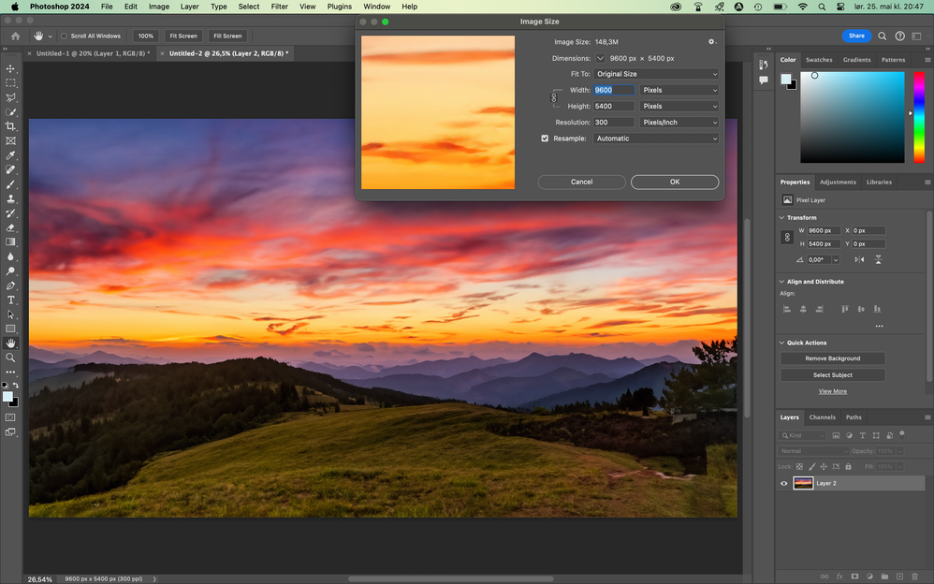The image size is (934, 584).
Task: Switch to the Swatches tab
Action: [819, 60]
